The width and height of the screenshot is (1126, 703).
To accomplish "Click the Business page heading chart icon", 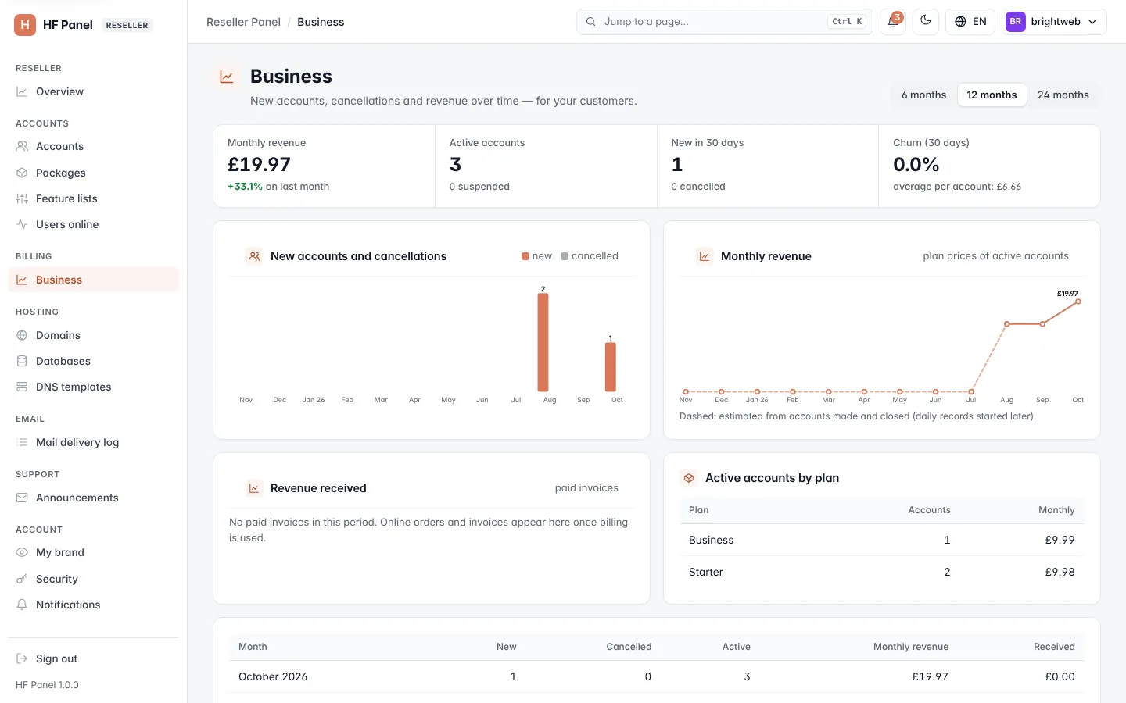I will tap(227, 77).
